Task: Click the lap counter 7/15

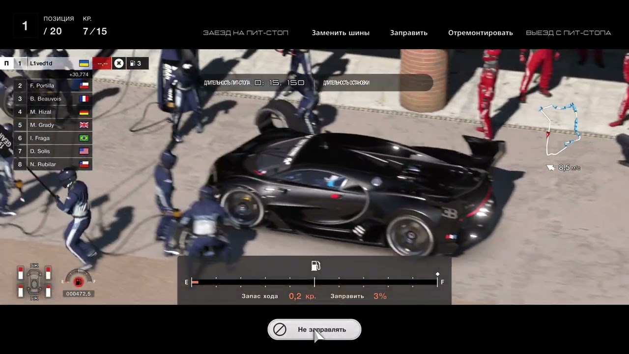Action: 95,31
